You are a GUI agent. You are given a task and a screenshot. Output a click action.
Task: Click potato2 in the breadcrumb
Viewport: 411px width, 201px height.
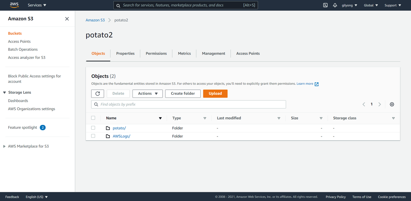121,20
